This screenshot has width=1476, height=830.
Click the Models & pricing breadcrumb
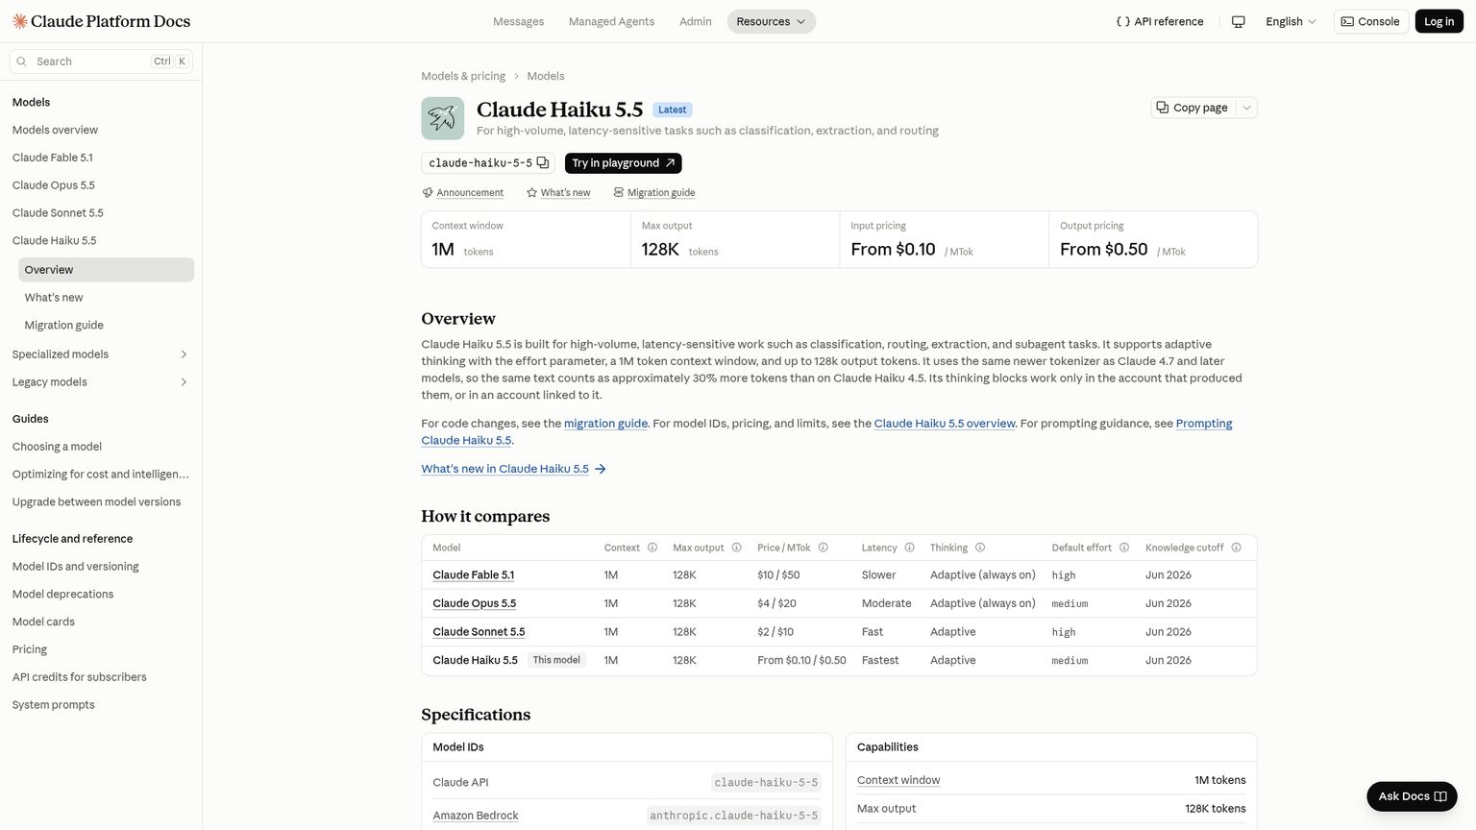pyautogui.click(x=463, y=76)
